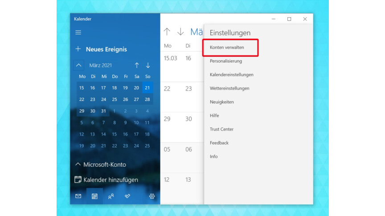Image resolution: width=385 pixels, height=216 pixels.
Task: Select the Calendar view icon in bottom bar
Action: pos(94,196)
